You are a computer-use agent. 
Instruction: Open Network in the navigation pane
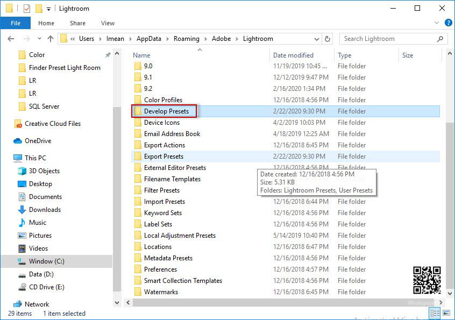pos(32,304)
